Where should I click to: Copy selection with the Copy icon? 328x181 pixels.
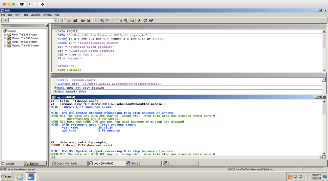point(102,20)
